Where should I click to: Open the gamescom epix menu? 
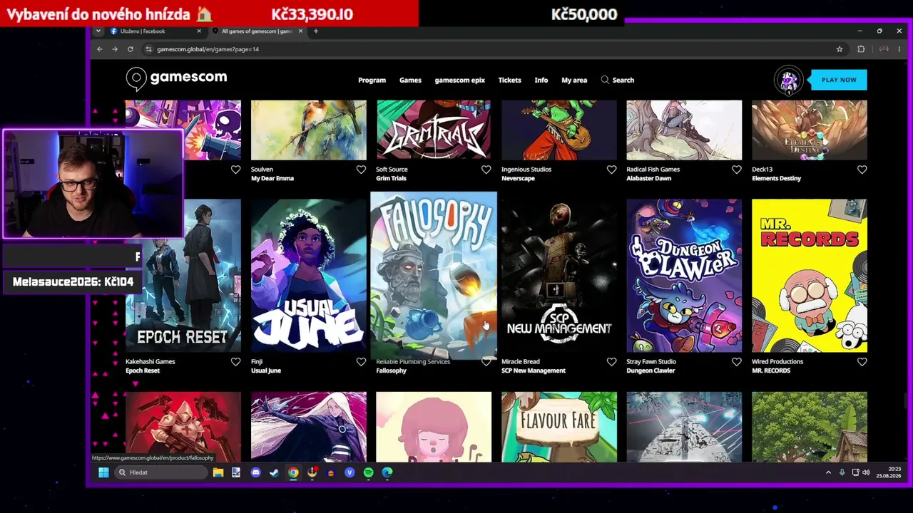click(x=459, y=80)
